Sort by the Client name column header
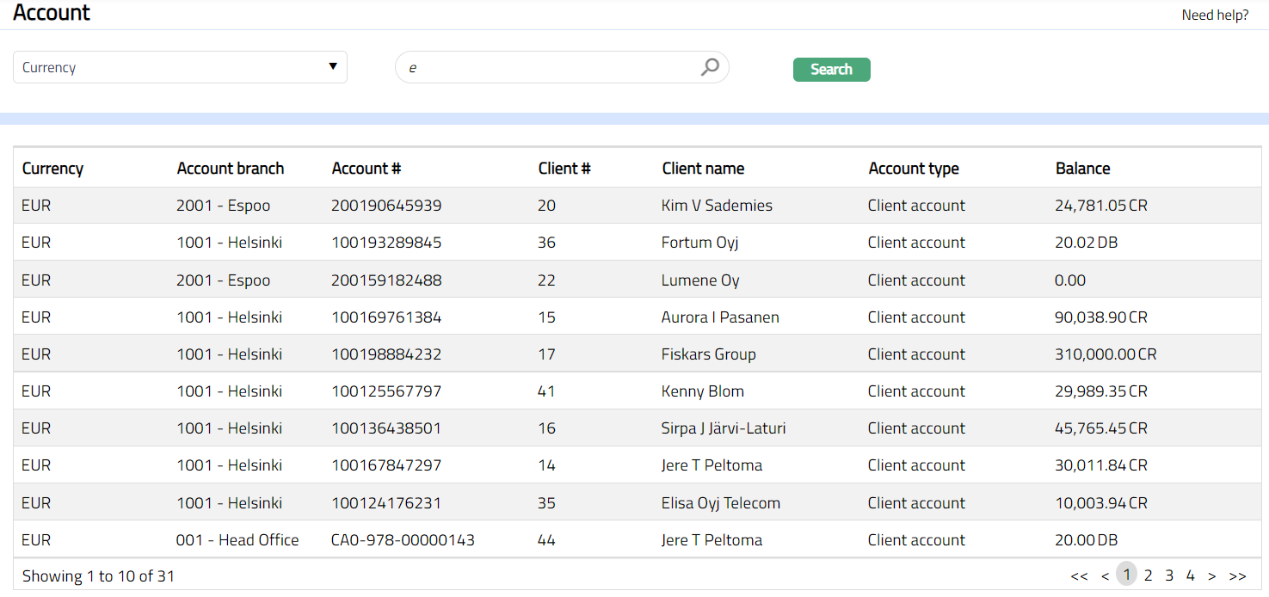 click(703, 169)
